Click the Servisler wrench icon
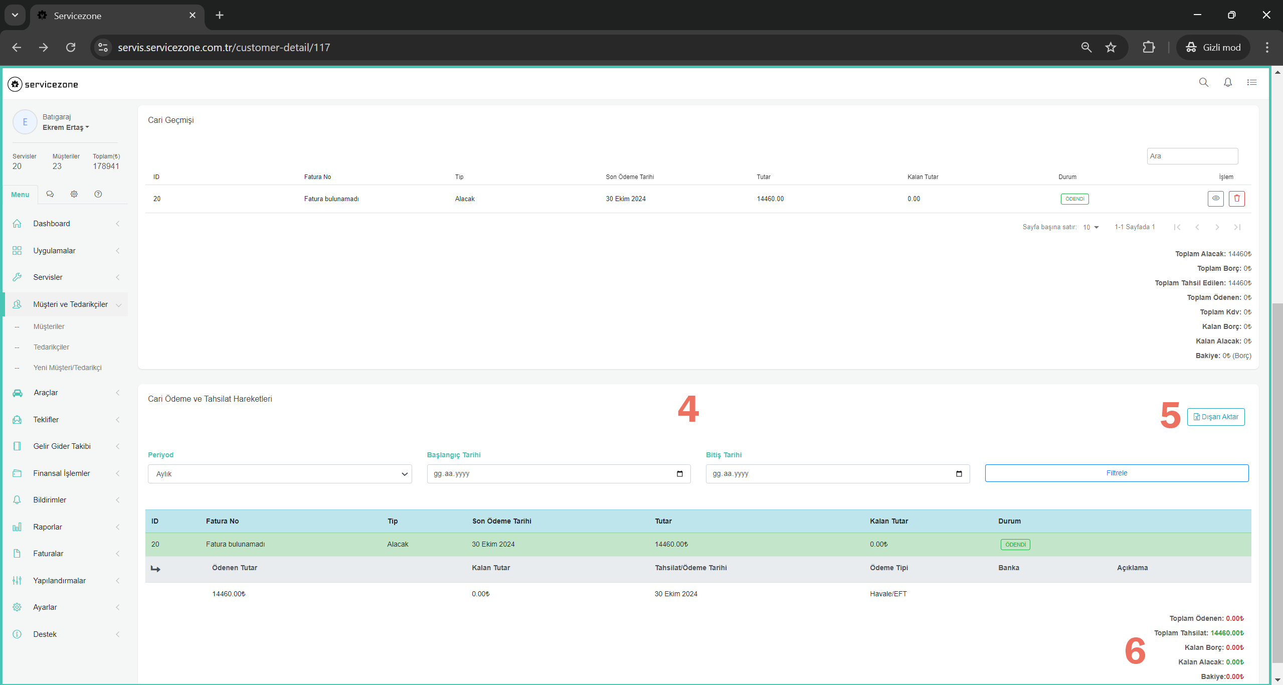Image resolution: width=1283 pixels, height=685 pixels. point(17,277)
